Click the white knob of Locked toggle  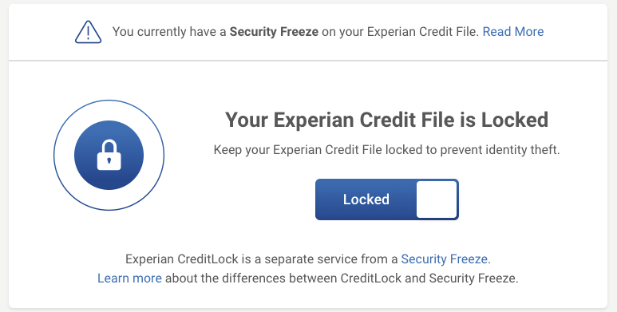point(437,199)
